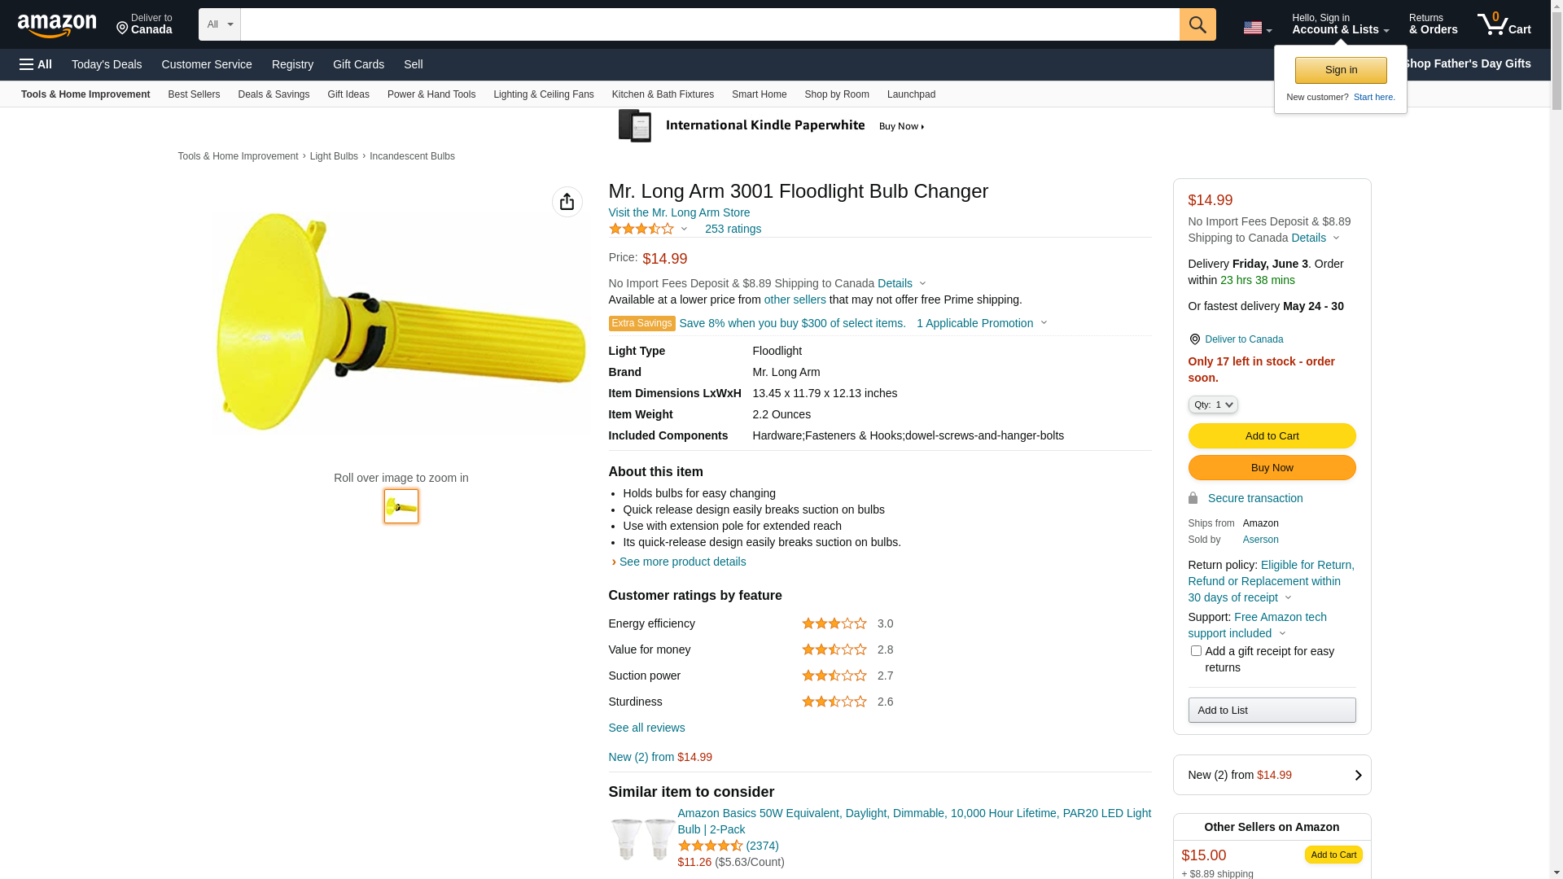This screenshot has width=1563, height=879.
Task: Click the Buy Now button
Action: click(1271, 468)
